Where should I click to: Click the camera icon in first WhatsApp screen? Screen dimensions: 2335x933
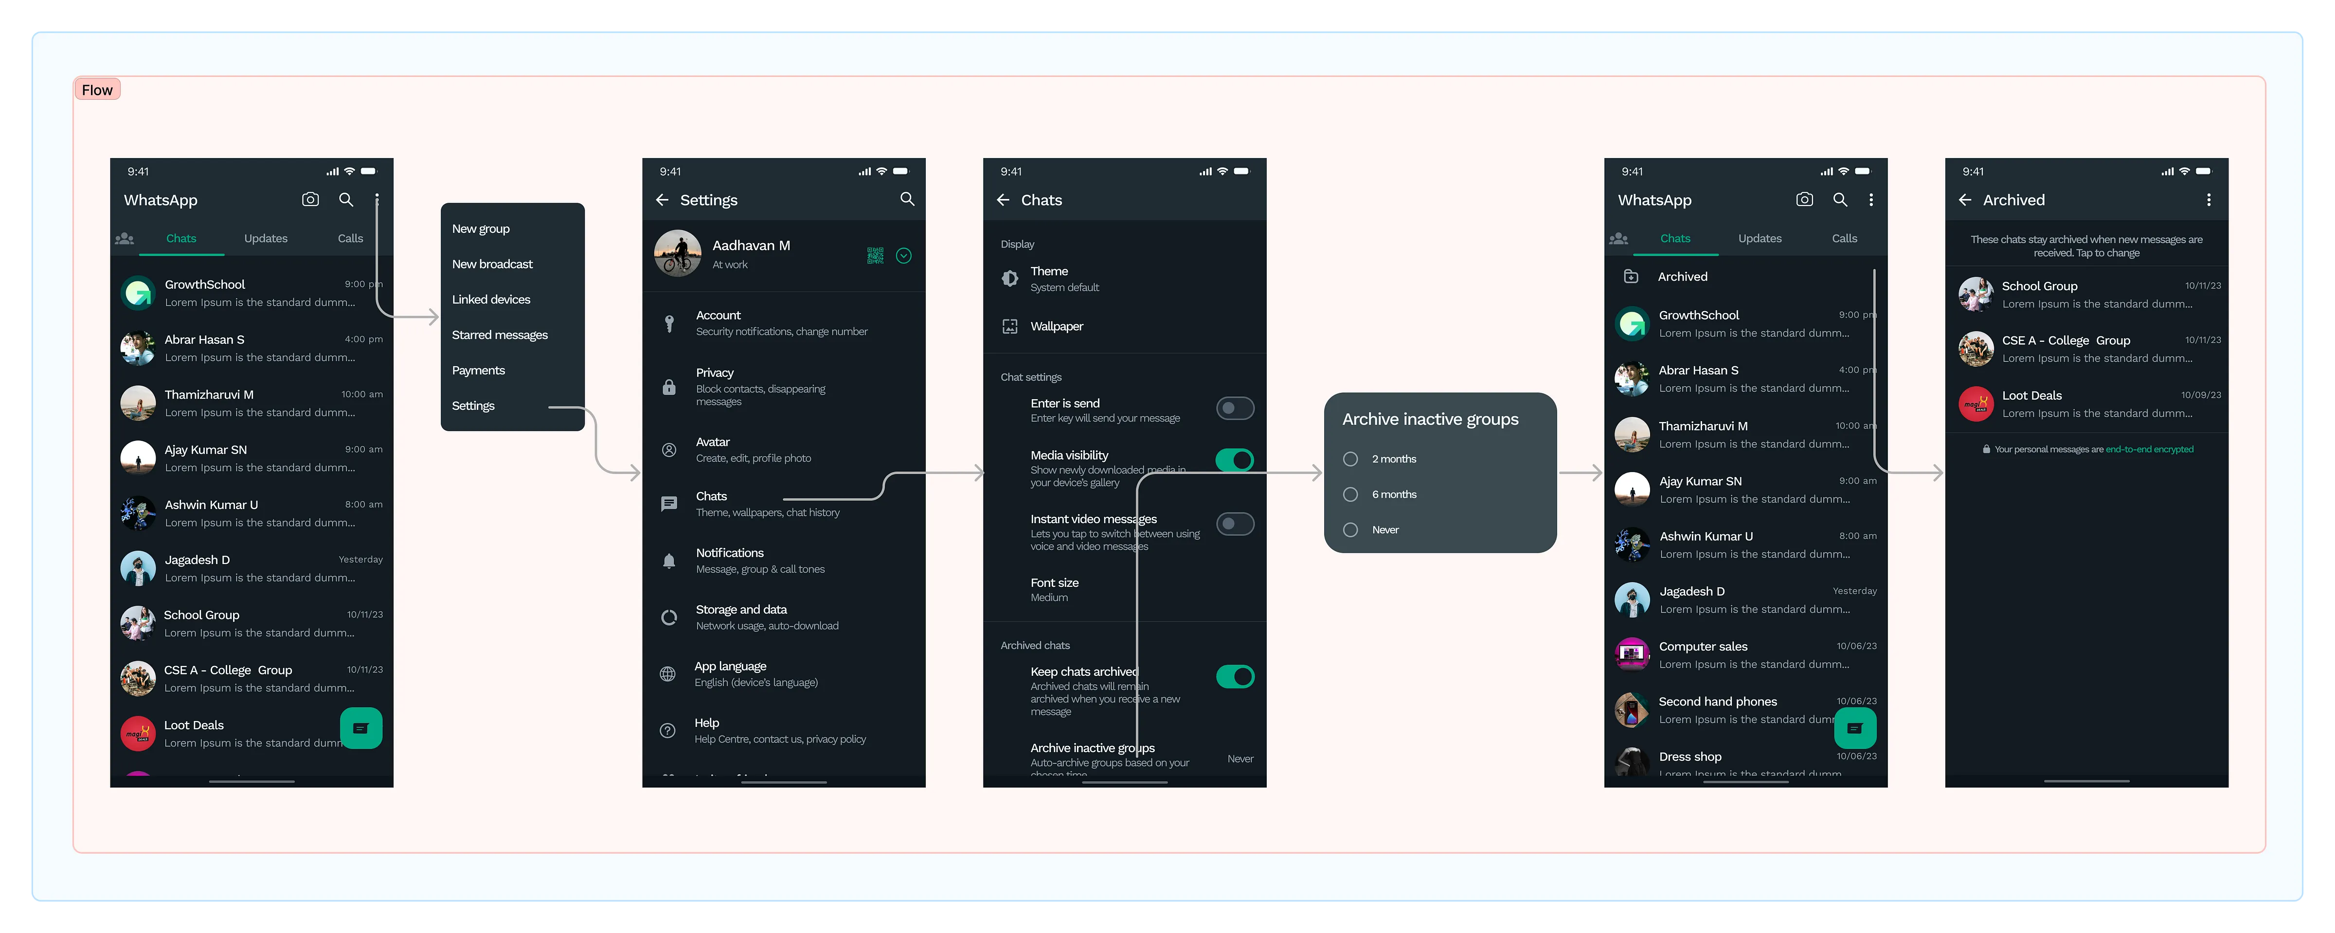click(310, 199)
